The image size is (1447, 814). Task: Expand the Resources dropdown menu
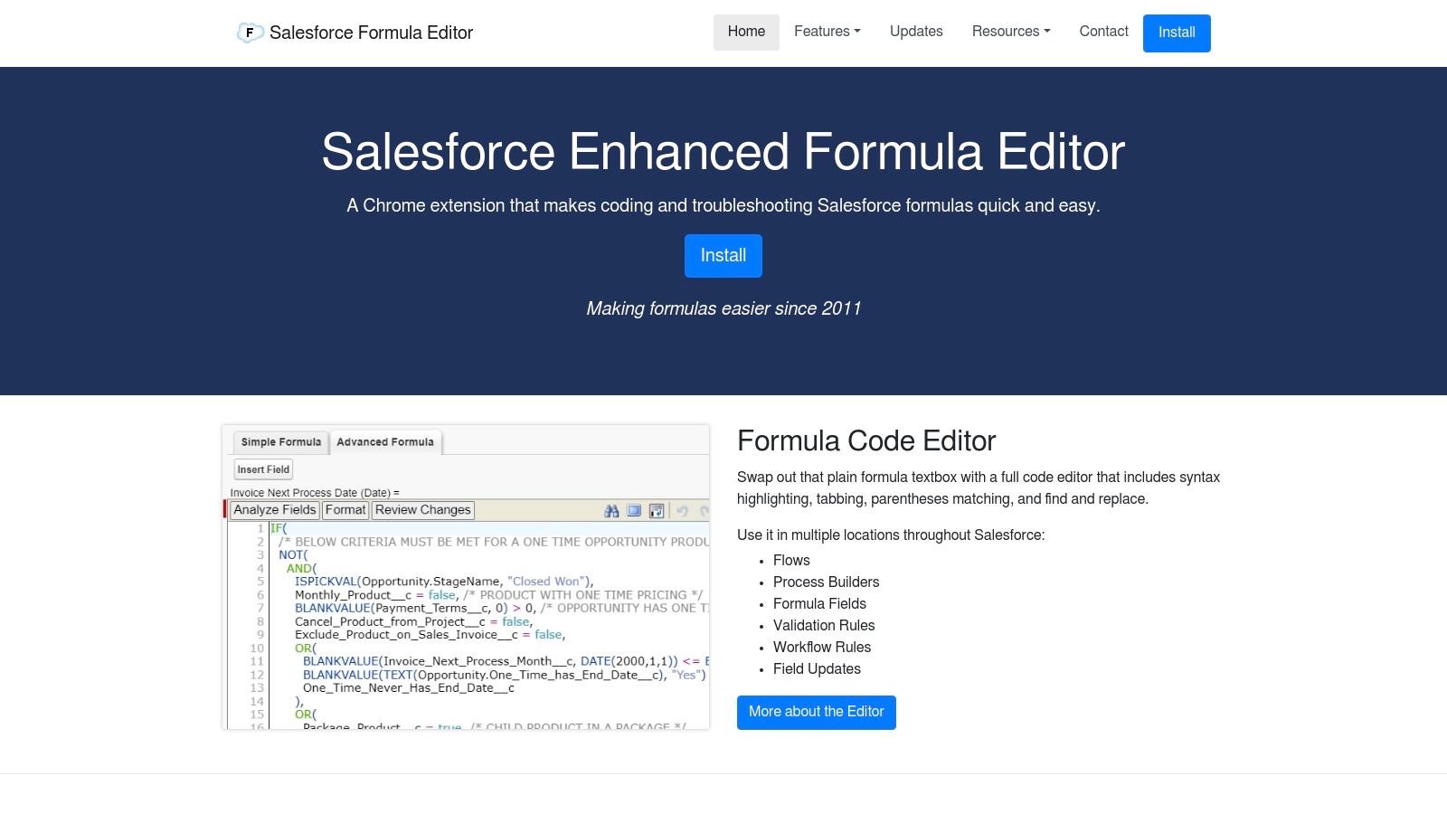pyautogui.click(x=1010, y=32)
